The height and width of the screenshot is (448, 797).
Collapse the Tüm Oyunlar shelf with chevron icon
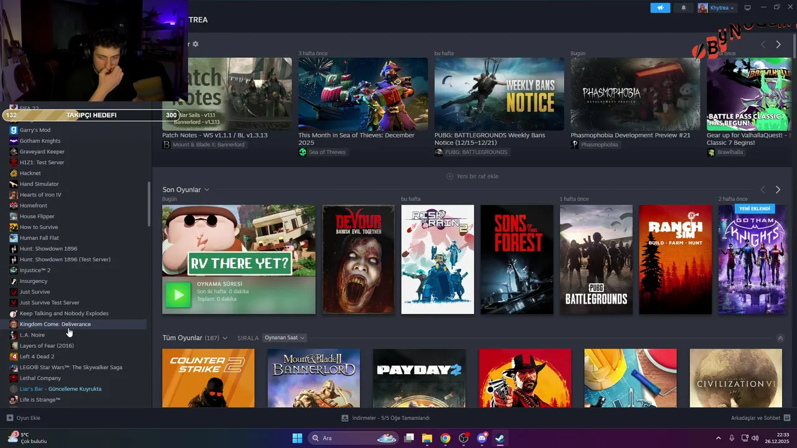[x=780, y=338]
